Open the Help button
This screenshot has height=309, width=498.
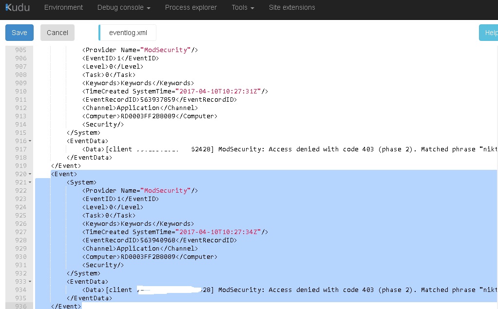489,33
